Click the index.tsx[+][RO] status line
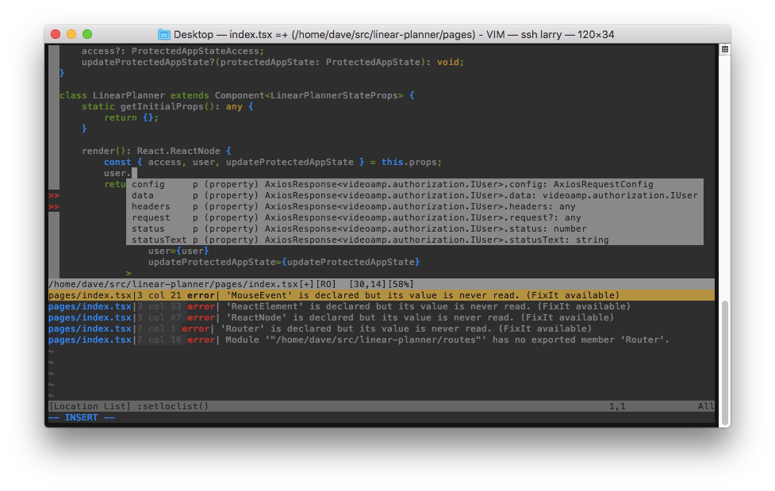Screen dimensions: 775x491 click(x=381, y=284)
